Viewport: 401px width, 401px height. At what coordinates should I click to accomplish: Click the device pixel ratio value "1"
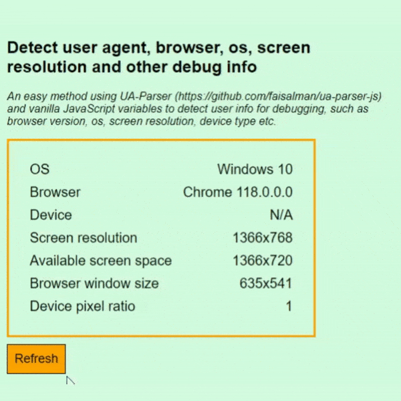click(289, 306)
